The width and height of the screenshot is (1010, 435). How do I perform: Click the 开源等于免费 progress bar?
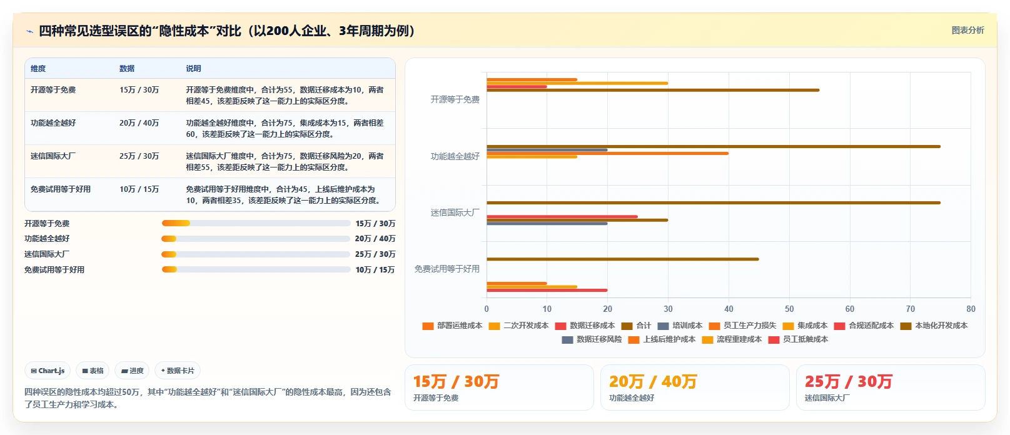point(256,223)
